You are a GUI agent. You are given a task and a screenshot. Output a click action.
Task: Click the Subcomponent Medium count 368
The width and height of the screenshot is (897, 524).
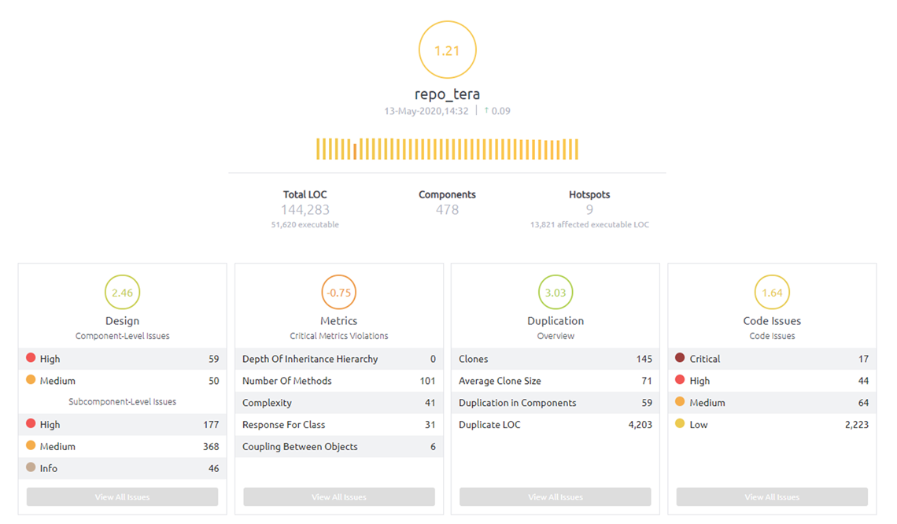point(211,446)
